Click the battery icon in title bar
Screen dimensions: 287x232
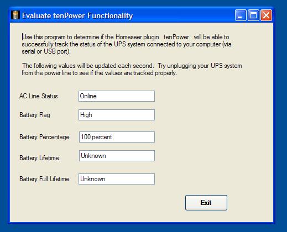15,15
